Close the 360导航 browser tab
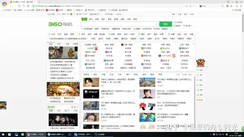The image size is (244, 137). click(x=35, y=2)
